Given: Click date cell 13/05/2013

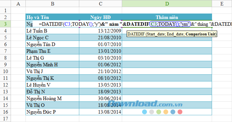Looking at the screenshot, I should pyautogui.click(x=101, y=85).
